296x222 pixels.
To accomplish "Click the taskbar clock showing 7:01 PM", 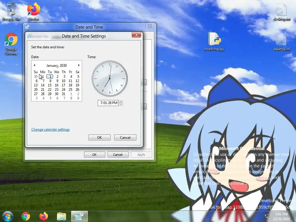I will point(281,217).
